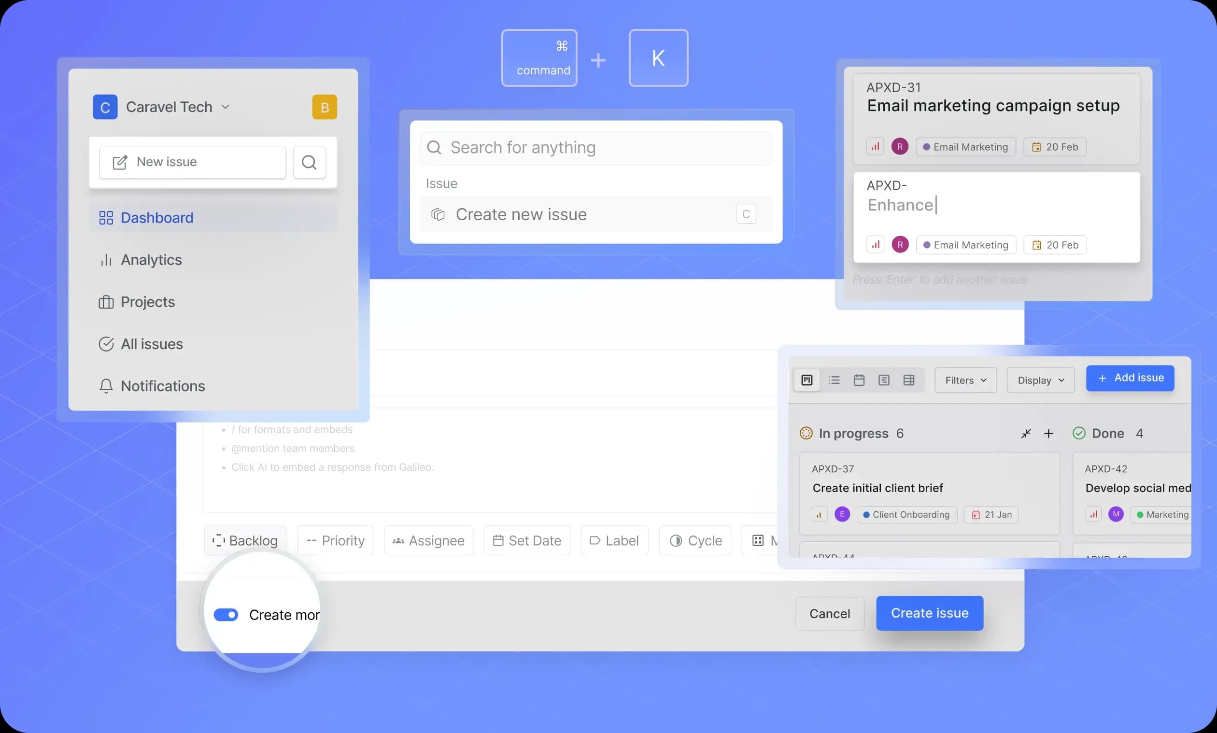Click the search magnifier icon in sidebar
The image size is (1217, 733).
coord(309,162)
